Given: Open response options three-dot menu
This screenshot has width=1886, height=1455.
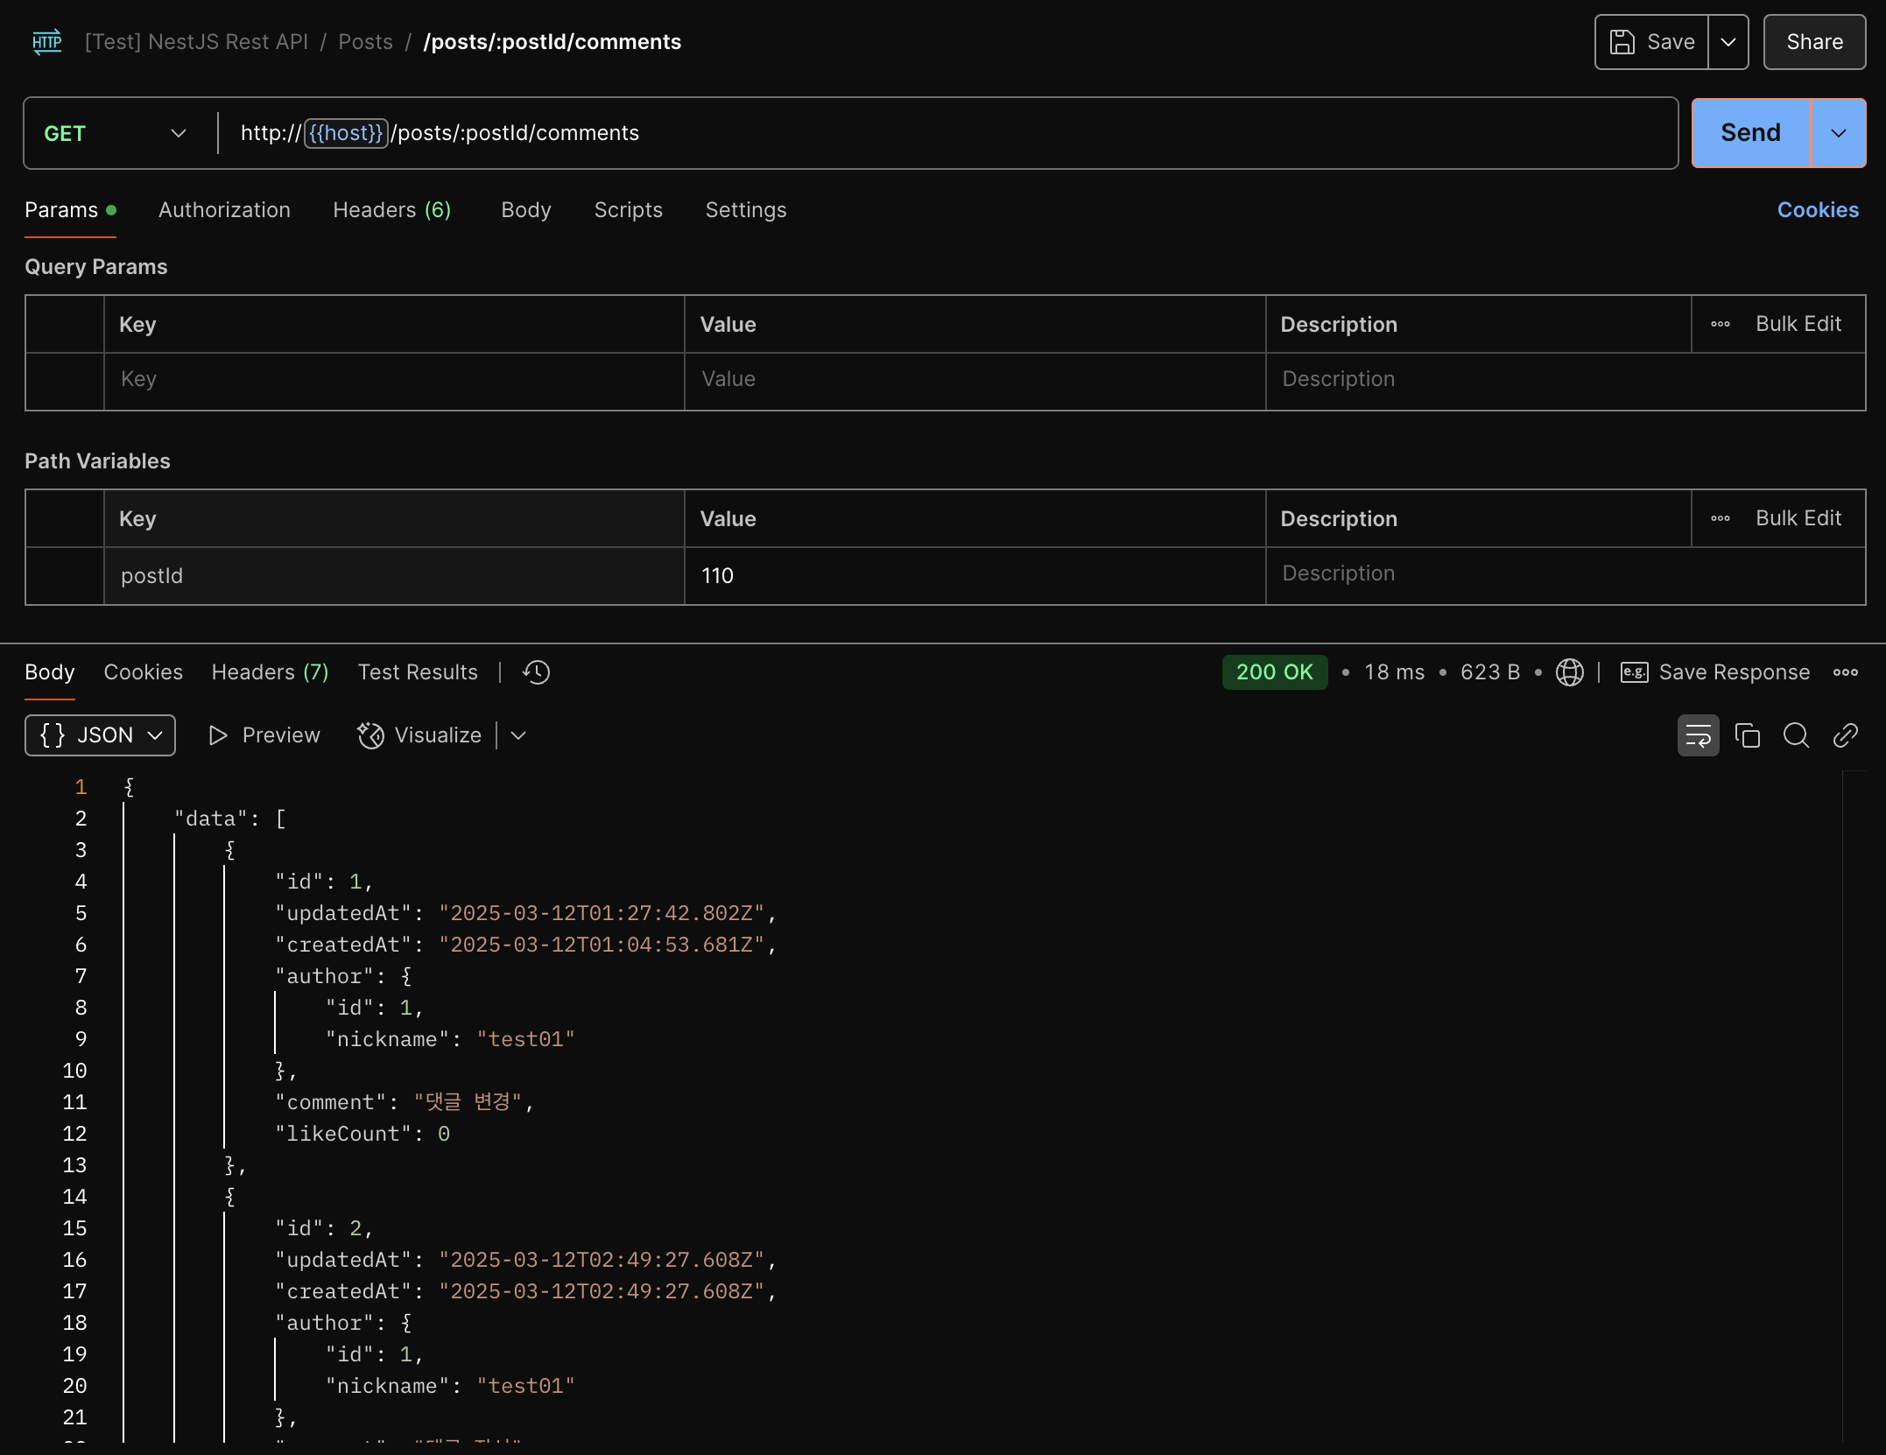Looking at the screenshot, I should click(1845, 672).
